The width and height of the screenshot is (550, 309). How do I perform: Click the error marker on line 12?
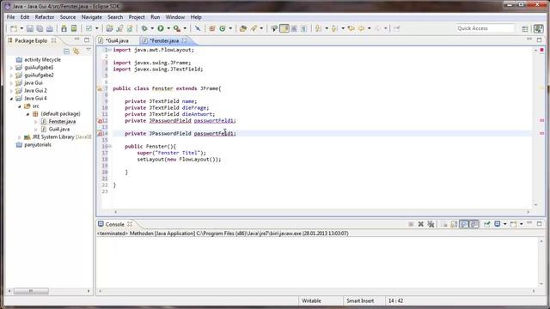click(x=100, y=121)
